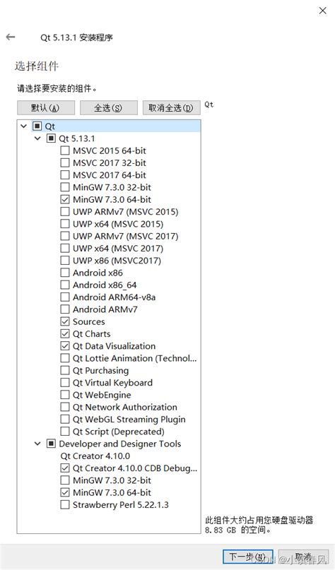Select the Qt Creator 4.10.0 row
The image size is (335, 570).
coord(95,456)
